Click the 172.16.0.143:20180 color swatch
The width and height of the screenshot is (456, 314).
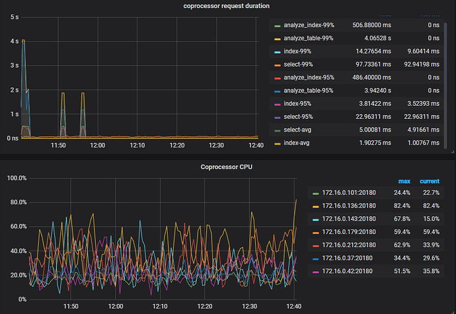(315, 219)
